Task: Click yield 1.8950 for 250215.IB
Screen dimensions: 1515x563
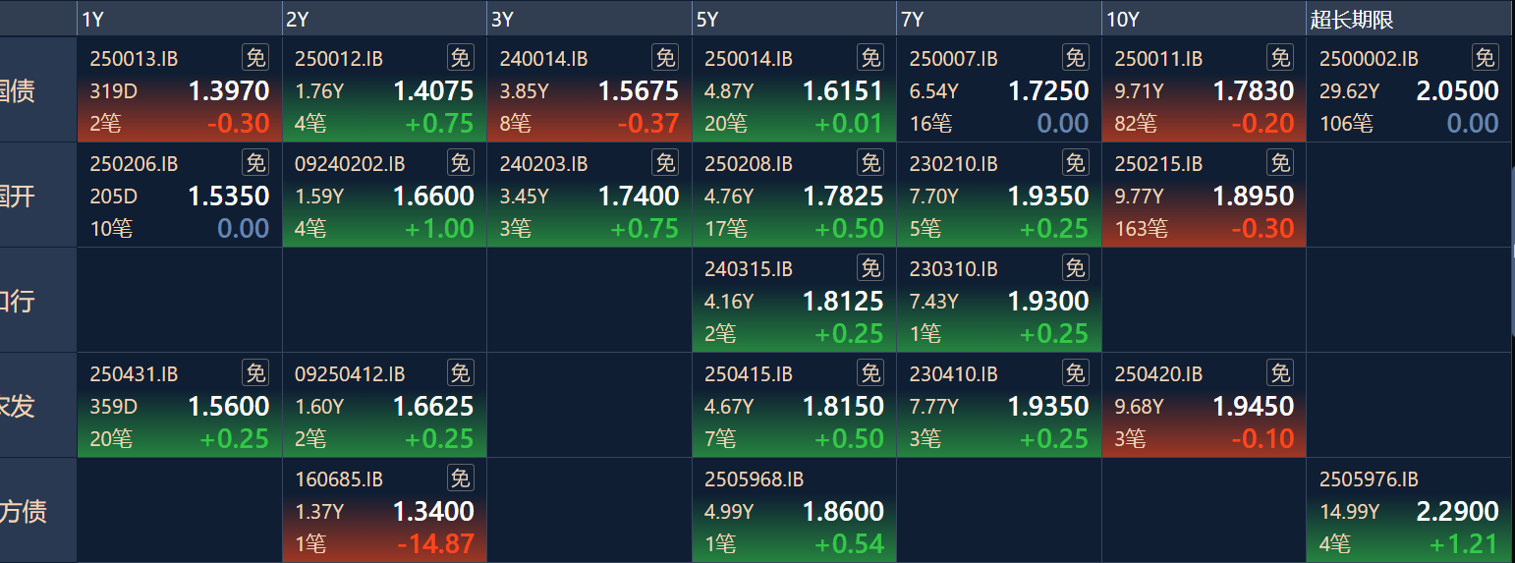Action: [x=1254, y=197]
